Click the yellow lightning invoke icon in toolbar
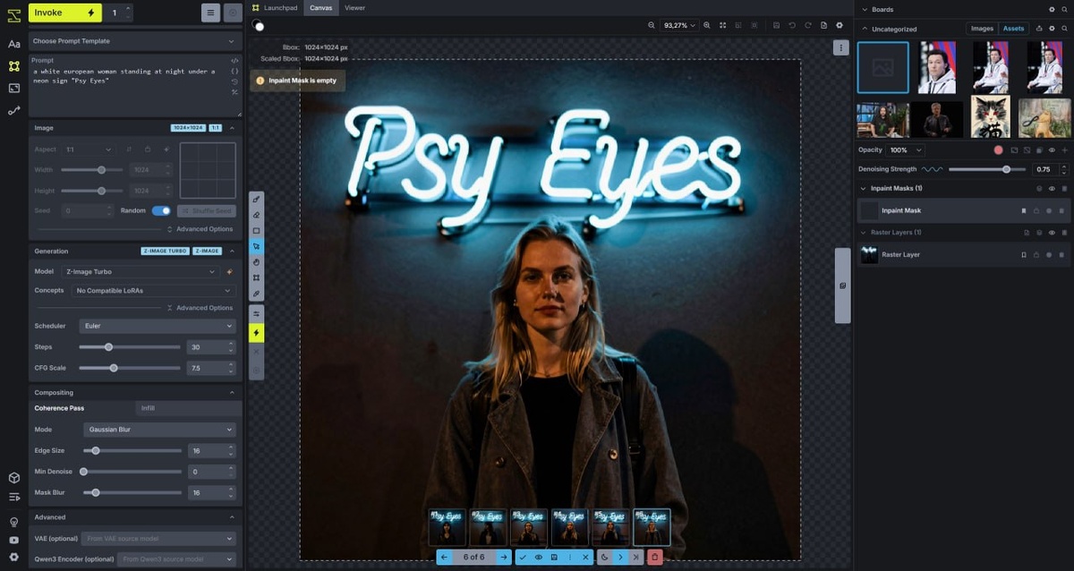The height and width of the screenshot is (571, 1074). point(256,333)
